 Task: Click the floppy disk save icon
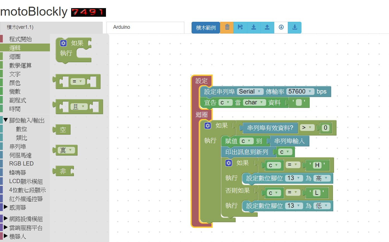240,27
